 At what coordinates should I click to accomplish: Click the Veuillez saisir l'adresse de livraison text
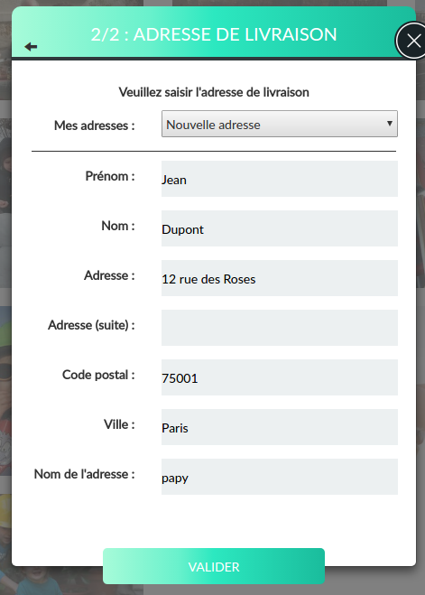click(214, 92)
